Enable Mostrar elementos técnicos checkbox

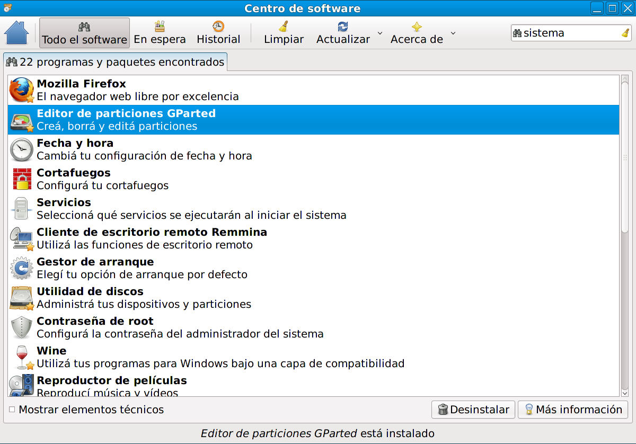click(x=12, y=410)
